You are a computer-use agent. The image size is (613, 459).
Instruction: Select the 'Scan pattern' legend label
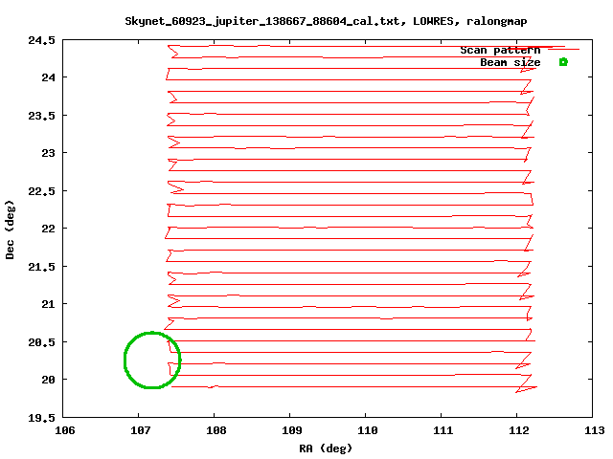[500, 50]
